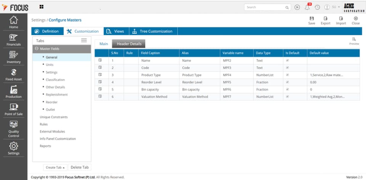
Task: Select Unique Constraints in the tabs list
Action: point(54,117)
